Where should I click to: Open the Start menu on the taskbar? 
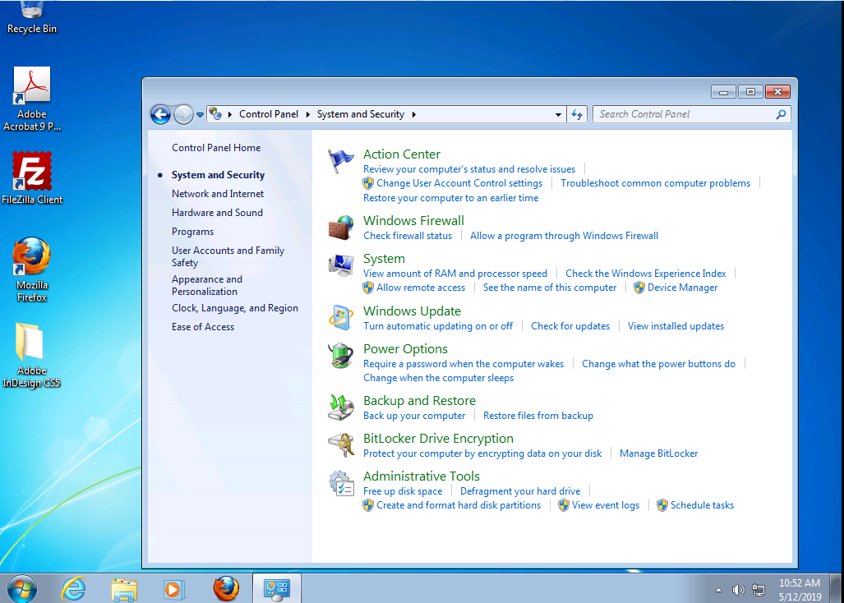coord(22,588)
